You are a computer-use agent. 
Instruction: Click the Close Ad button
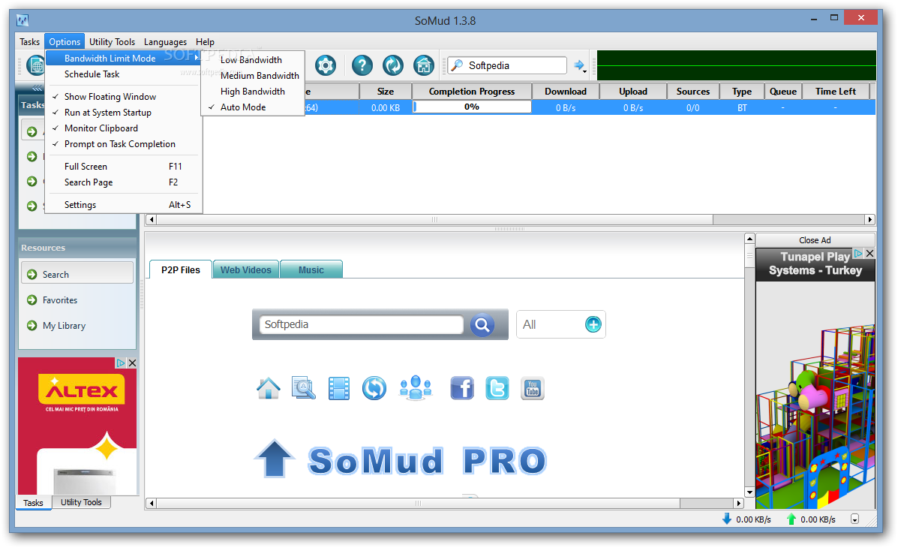click(815, 240)
